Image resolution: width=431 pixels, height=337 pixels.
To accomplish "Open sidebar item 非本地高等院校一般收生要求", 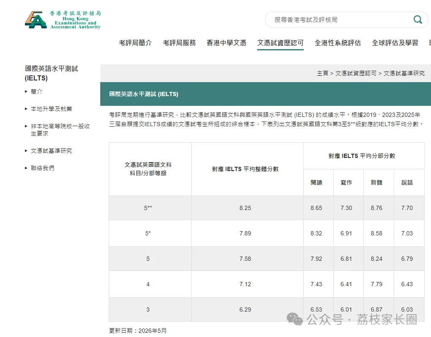I will (x=60, y=130).
